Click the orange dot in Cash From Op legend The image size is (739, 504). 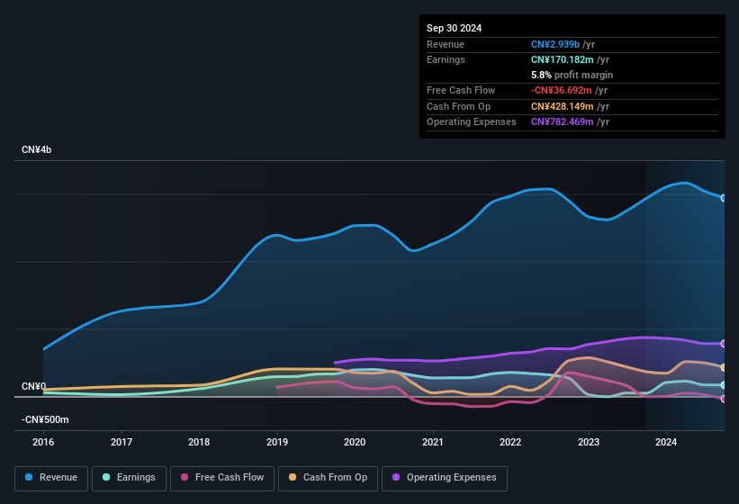293,477
